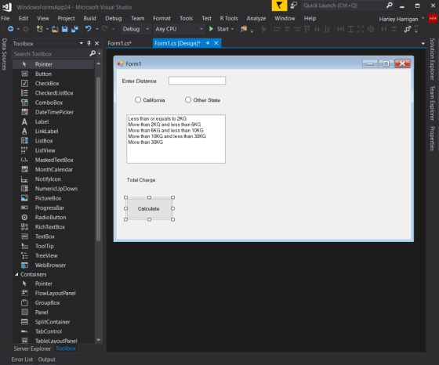The width and height of the screenshot is (439, 365).
Task: Select the Other State radio button
Action: click(203, 99)
